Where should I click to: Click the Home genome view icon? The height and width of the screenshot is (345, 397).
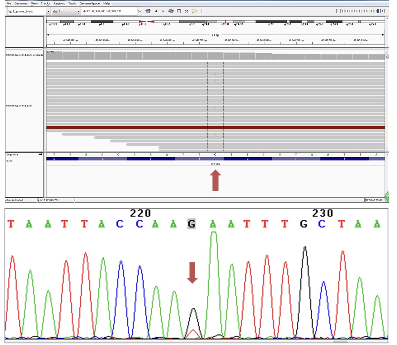coord(148,11)
